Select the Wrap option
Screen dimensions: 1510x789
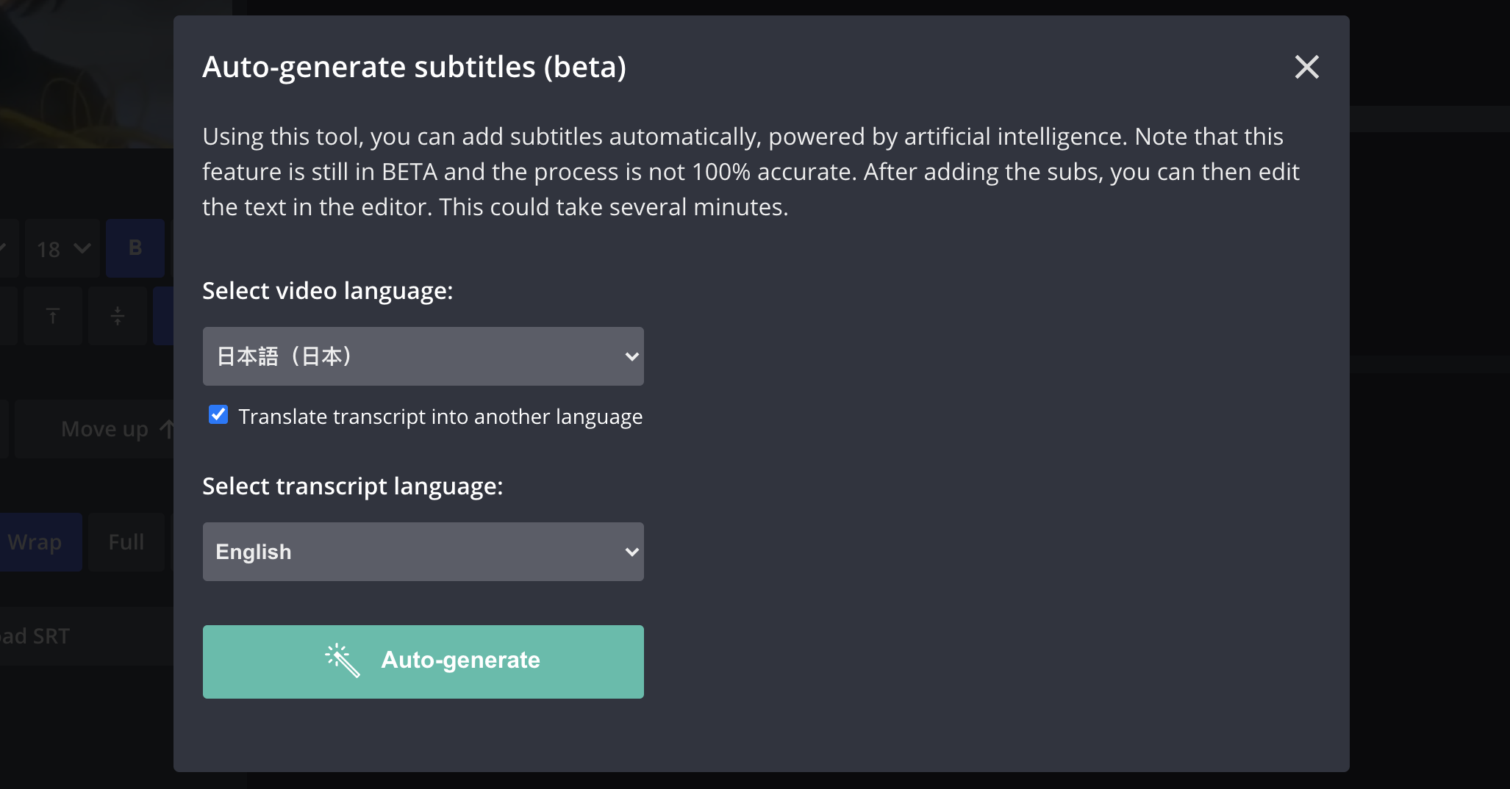pyautogui.click(x=37, y=542)
